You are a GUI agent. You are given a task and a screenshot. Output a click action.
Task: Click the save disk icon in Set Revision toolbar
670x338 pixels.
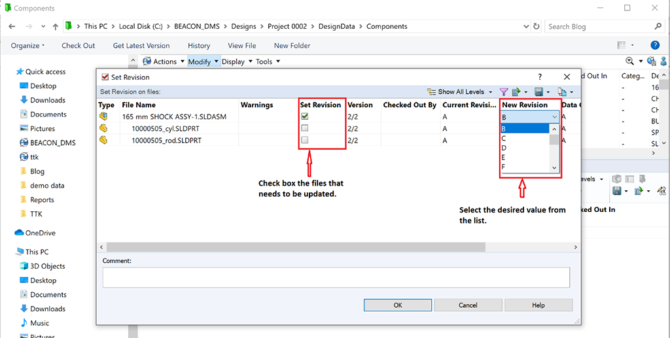pos(539,92)
